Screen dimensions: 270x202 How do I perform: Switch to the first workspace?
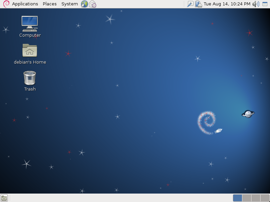click(238, 198)
